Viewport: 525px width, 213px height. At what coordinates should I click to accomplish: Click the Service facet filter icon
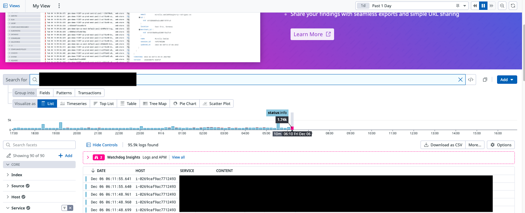pos(64,208)
